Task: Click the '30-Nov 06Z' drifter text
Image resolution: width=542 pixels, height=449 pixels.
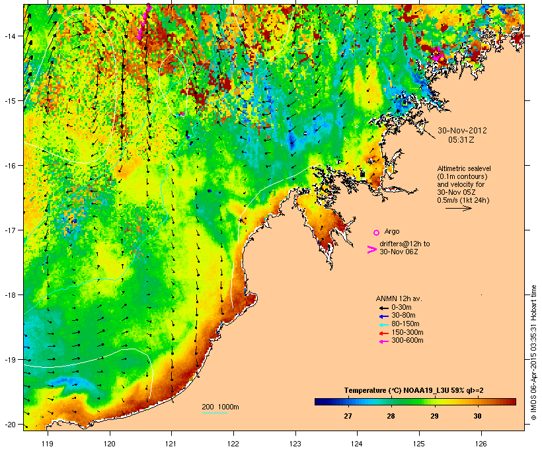Action: click(x=399, y=252)
